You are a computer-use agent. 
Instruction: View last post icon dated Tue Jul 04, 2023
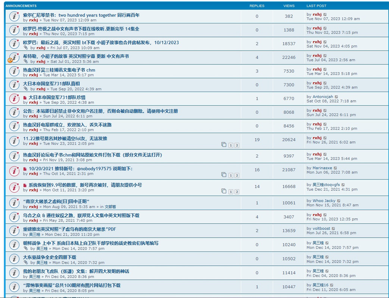[x=325, y=56]
